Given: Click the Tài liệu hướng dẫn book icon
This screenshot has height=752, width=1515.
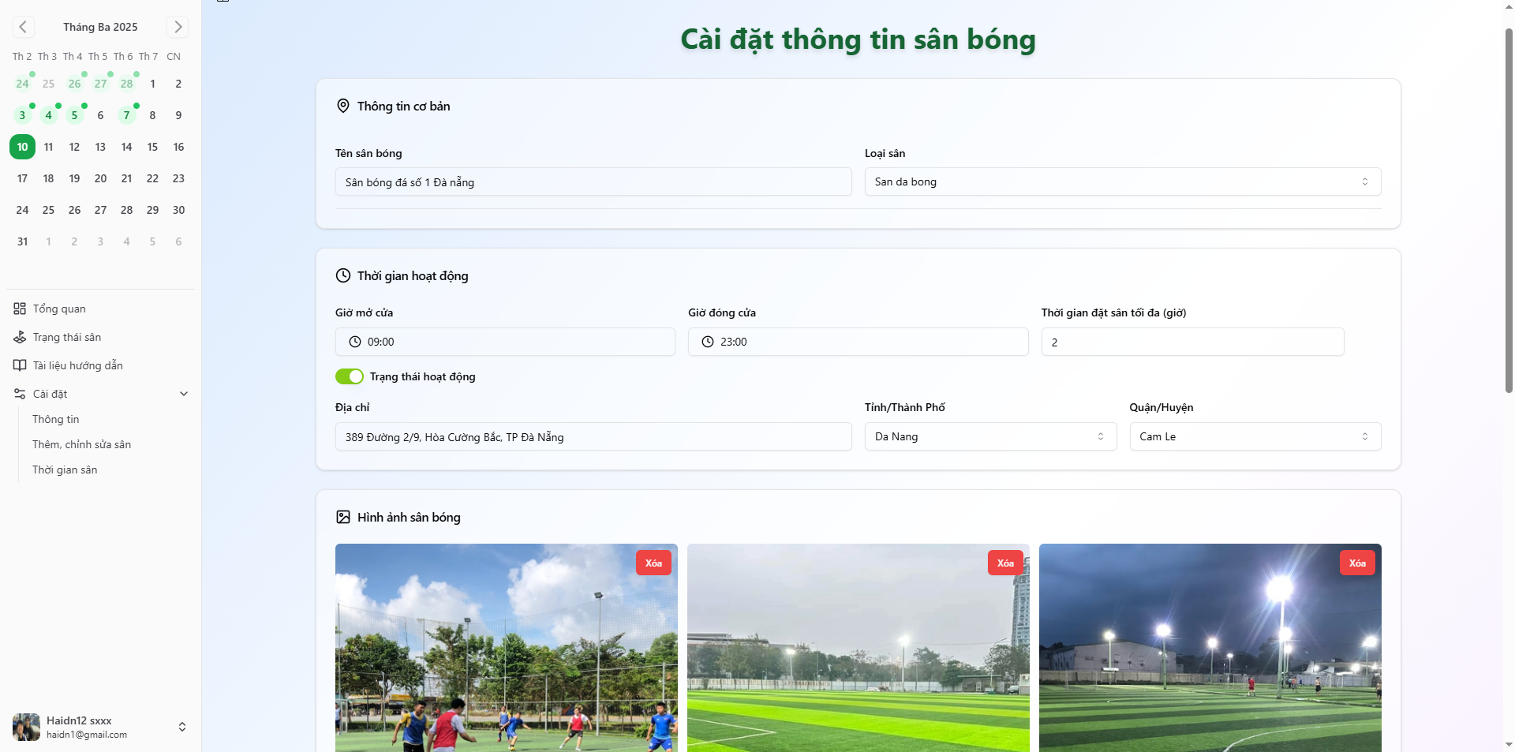Looking at the screenshot, I should (20, 365).
